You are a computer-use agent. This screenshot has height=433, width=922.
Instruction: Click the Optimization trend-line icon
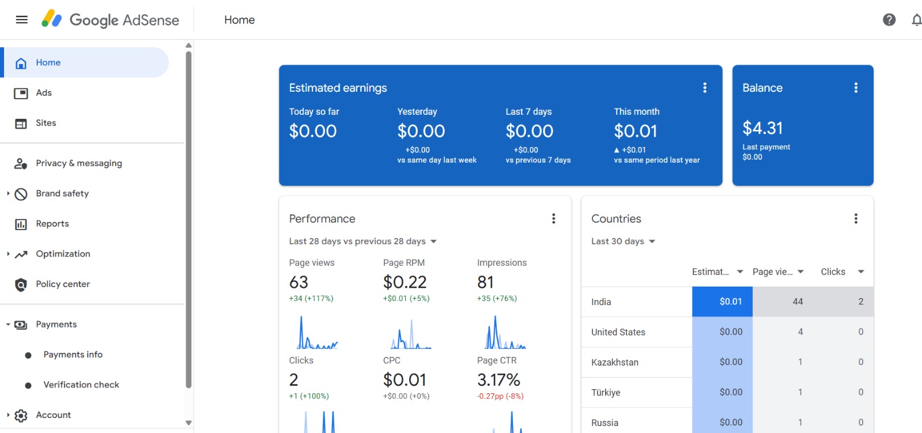tap(21, 254)
